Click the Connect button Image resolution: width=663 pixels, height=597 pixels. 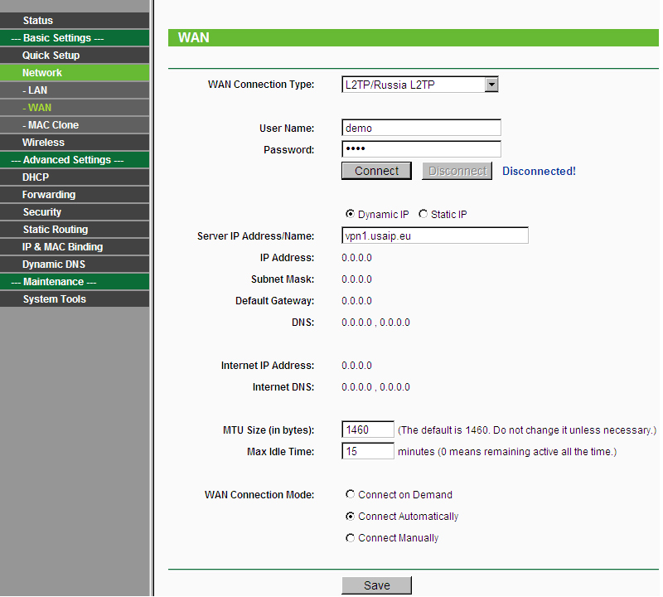pos(376,171)
